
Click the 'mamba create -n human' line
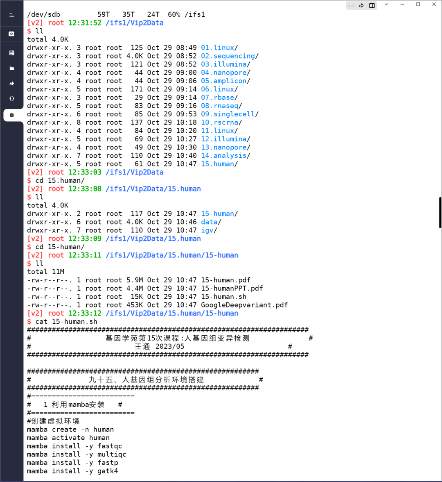click(x=70, y=430)
